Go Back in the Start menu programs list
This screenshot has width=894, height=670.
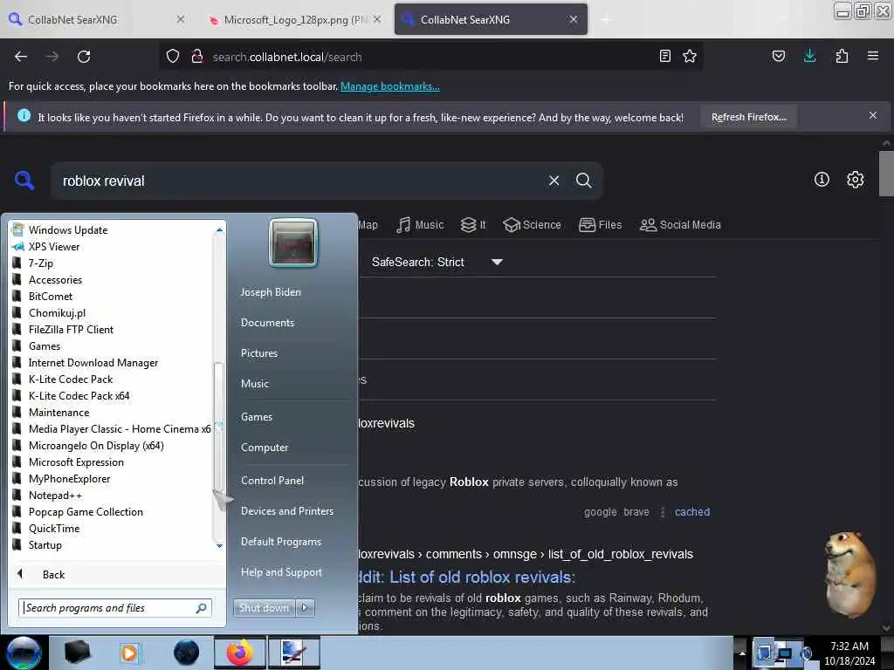tap(53, 574)
